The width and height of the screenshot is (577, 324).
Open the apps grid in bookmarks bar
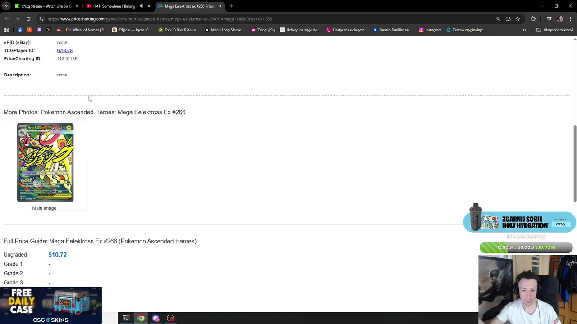pyautogui.click(x=6, y=30)
